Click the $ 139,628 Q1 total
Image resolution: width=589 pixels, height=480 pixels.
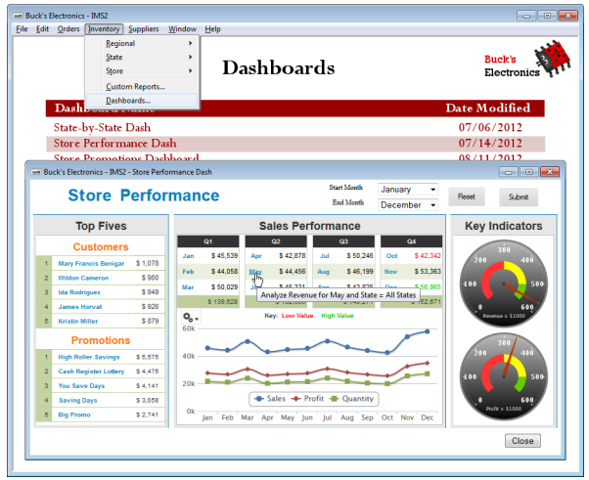tap(222, 302)
